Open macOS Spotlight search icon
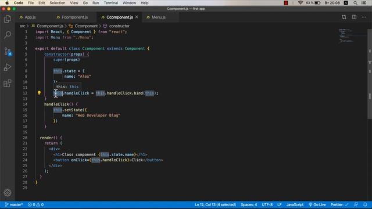Viewport: 372px width, 209px height. 355,3
